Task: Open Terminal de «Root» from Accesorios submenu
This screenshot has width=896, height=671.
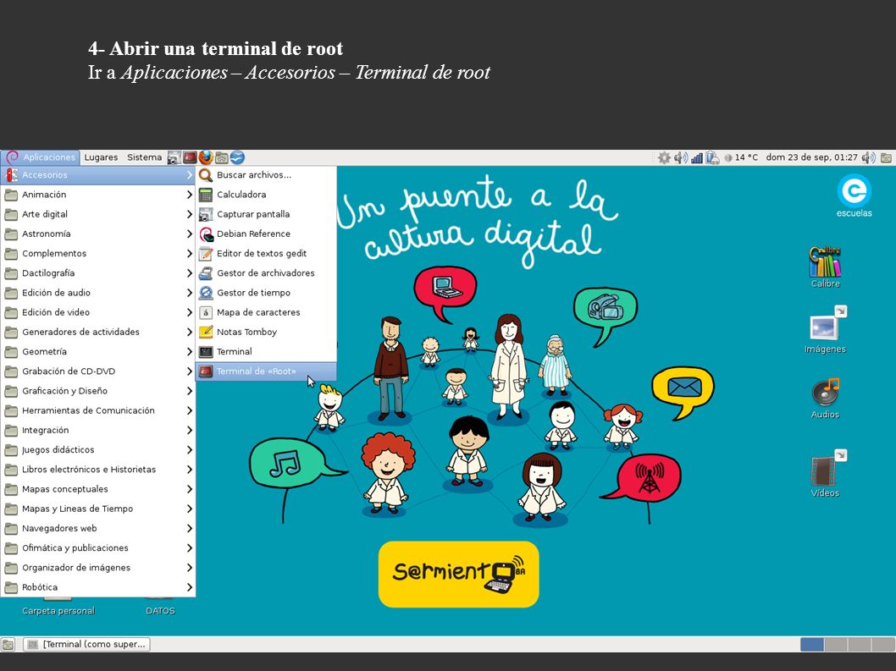Action: (266, 371)
